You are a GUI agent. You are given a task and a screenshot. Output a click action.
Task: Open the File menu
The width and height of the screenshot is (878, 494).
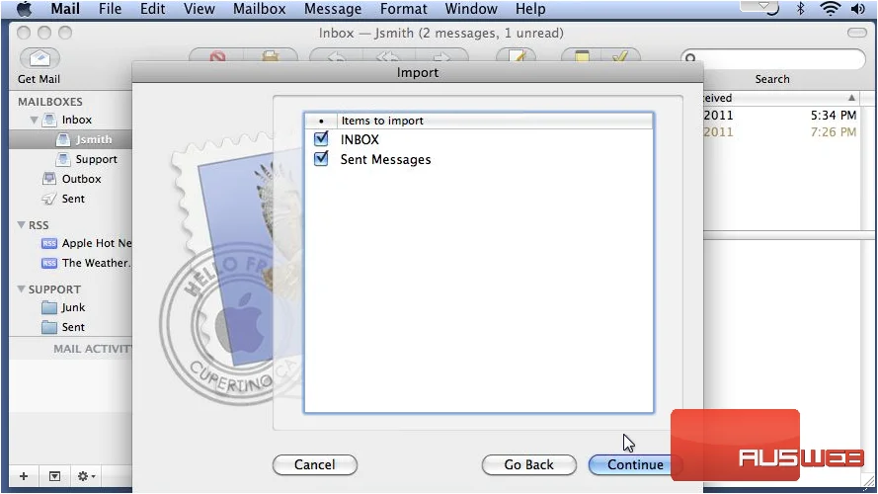coord(110,9)
